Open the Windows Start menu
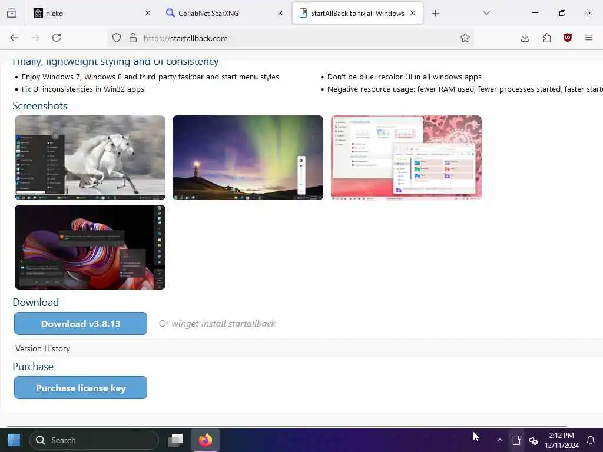Image resolution: width=603 pixels, height=452 pixels. 14,440
